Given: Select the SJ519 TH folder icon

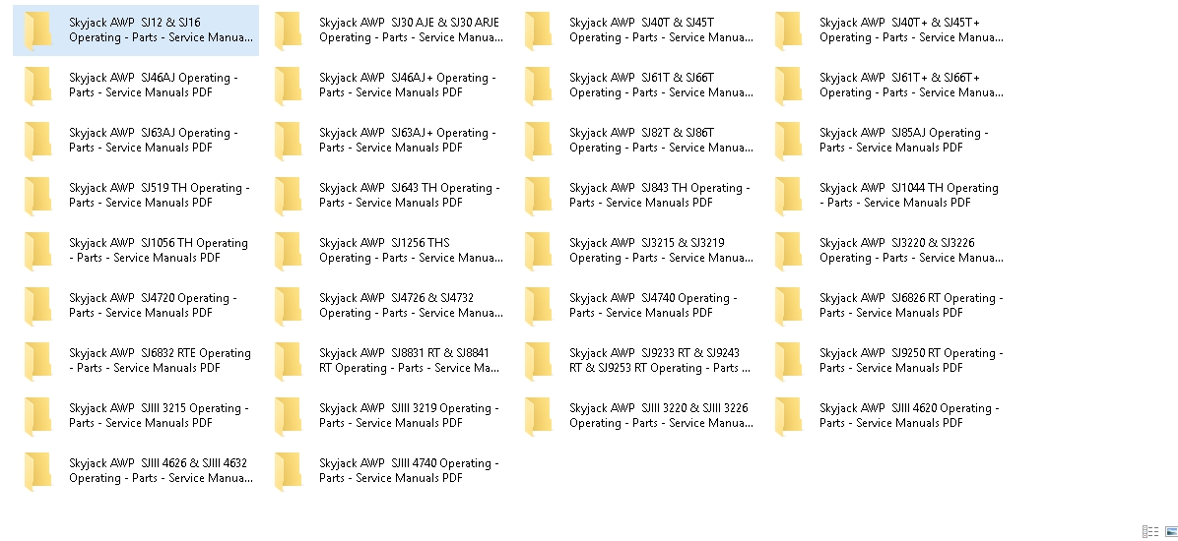Looking at the screenshot, I should 38,196.
